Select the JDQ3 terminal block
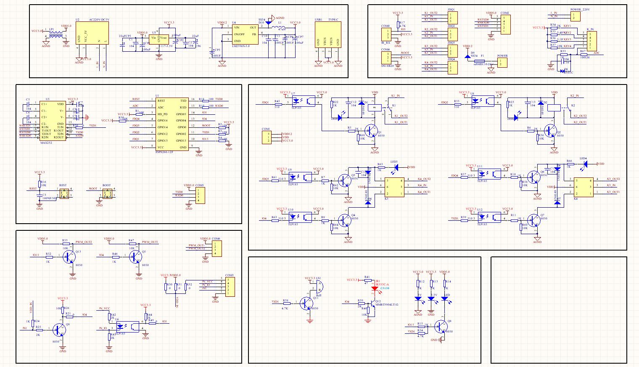 point(453,51)
